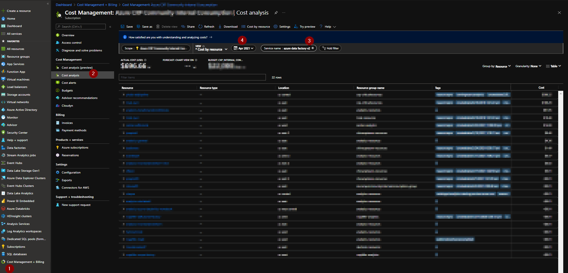Image resolution: width=568 pixels, height=273 pixels.
Task: Open App Services in the sidebar
Action: 15,64
